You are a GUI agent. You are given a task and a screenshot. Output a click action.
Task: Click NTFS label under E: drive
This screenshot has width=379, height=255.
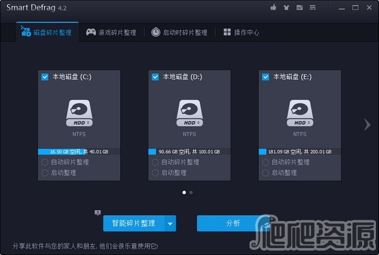coord(299,134)
